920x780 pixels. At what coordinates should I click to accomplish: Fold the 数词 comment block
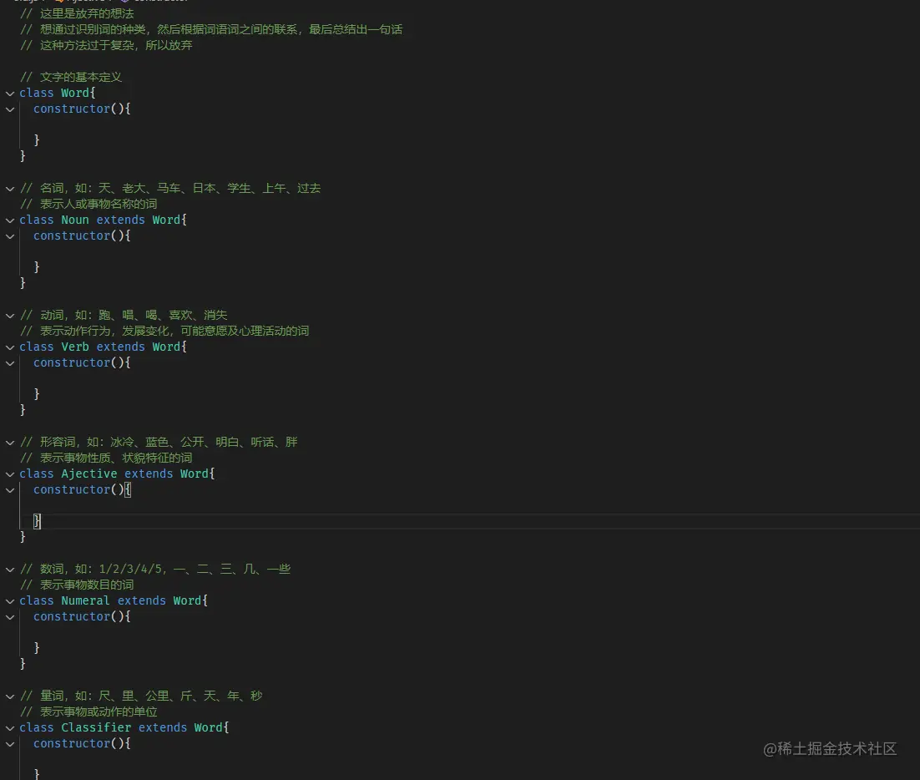point(10,570)
